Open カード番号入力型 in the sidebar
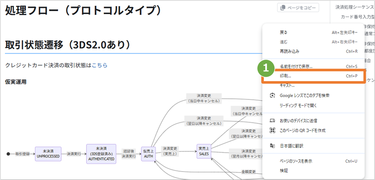 tap(357, 17)
